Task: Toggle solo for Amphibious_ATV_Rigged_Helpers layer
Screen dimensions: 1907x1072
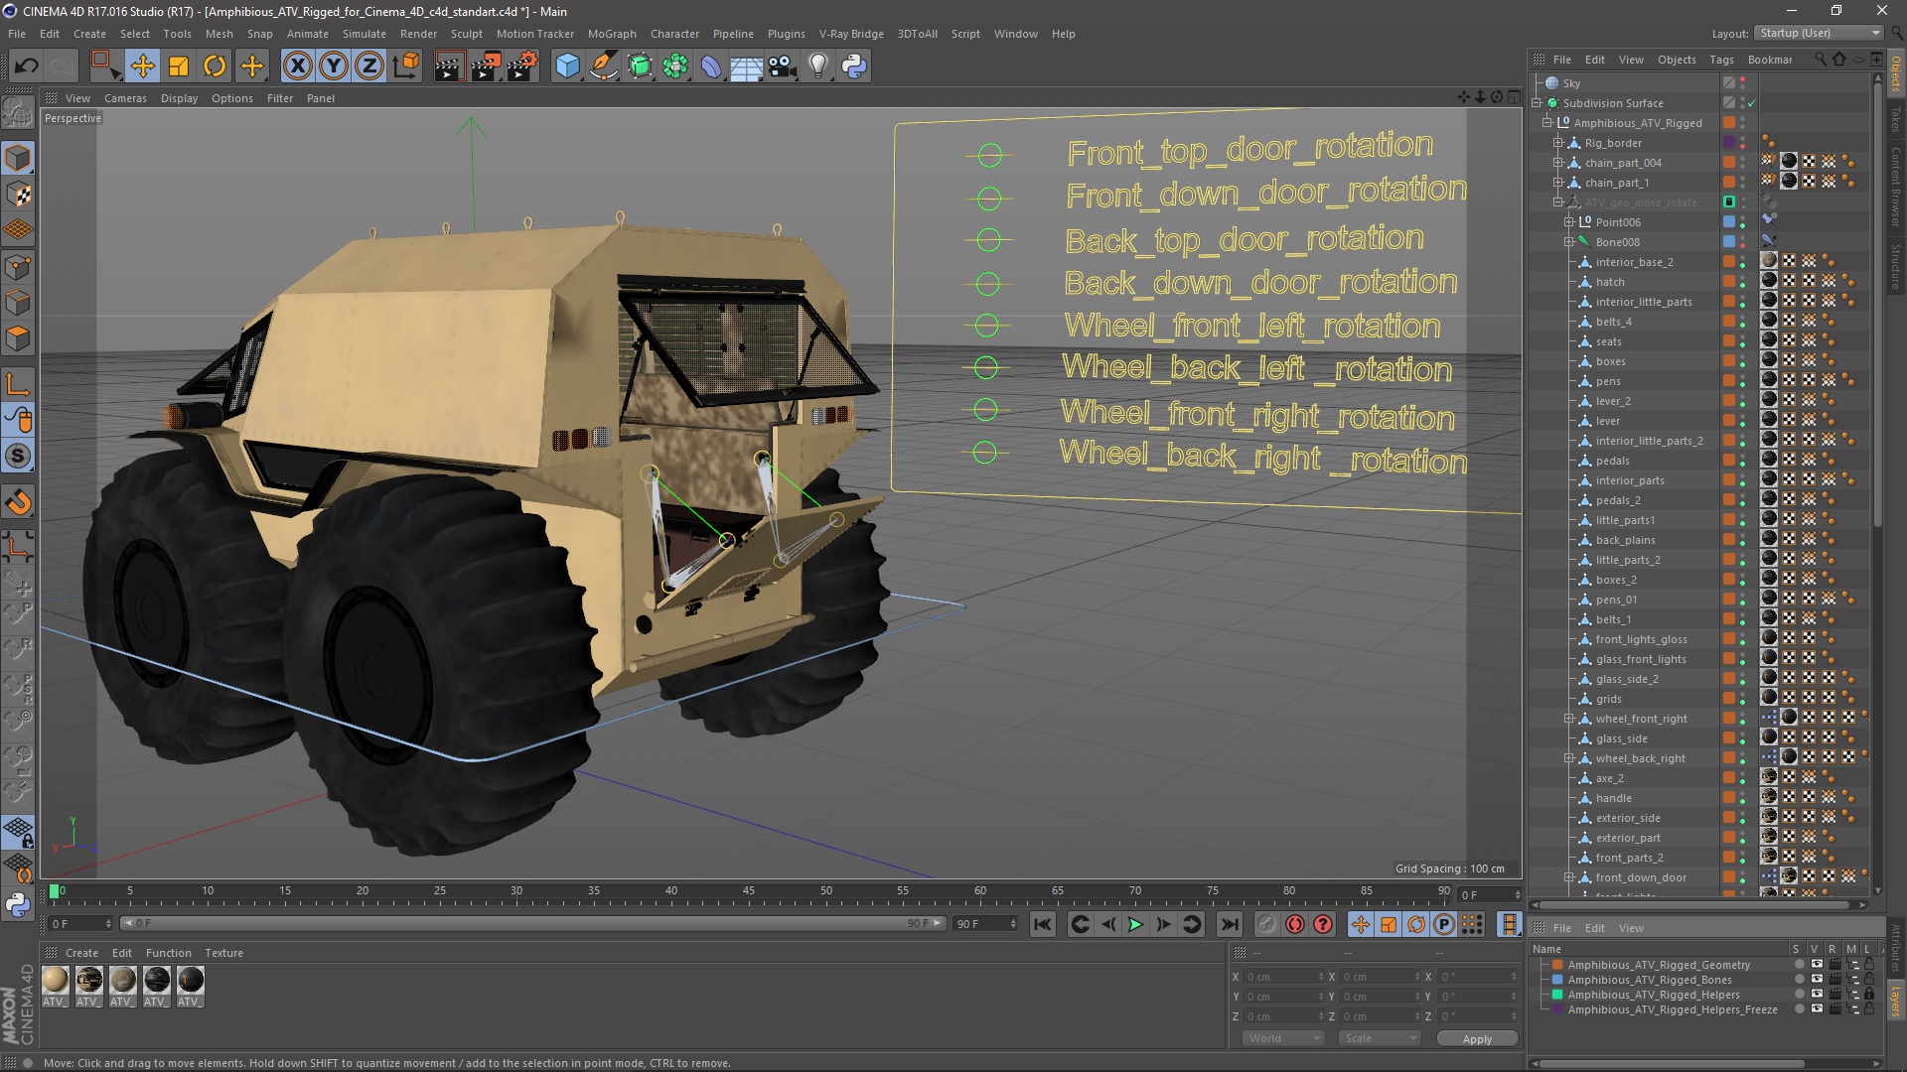Action: tap(1799, 995)
